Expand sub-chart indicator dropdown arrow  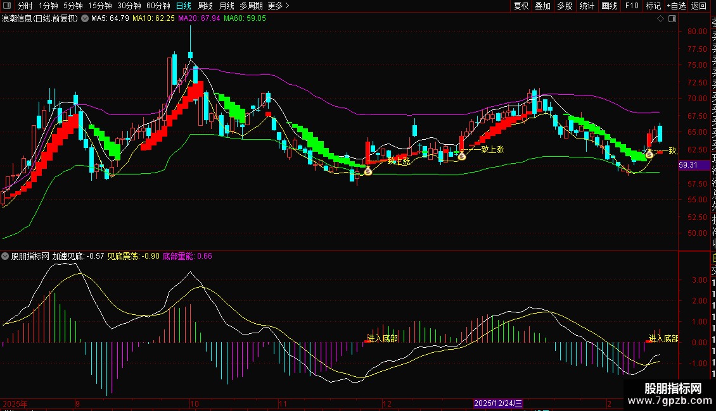tap(5, 257)
